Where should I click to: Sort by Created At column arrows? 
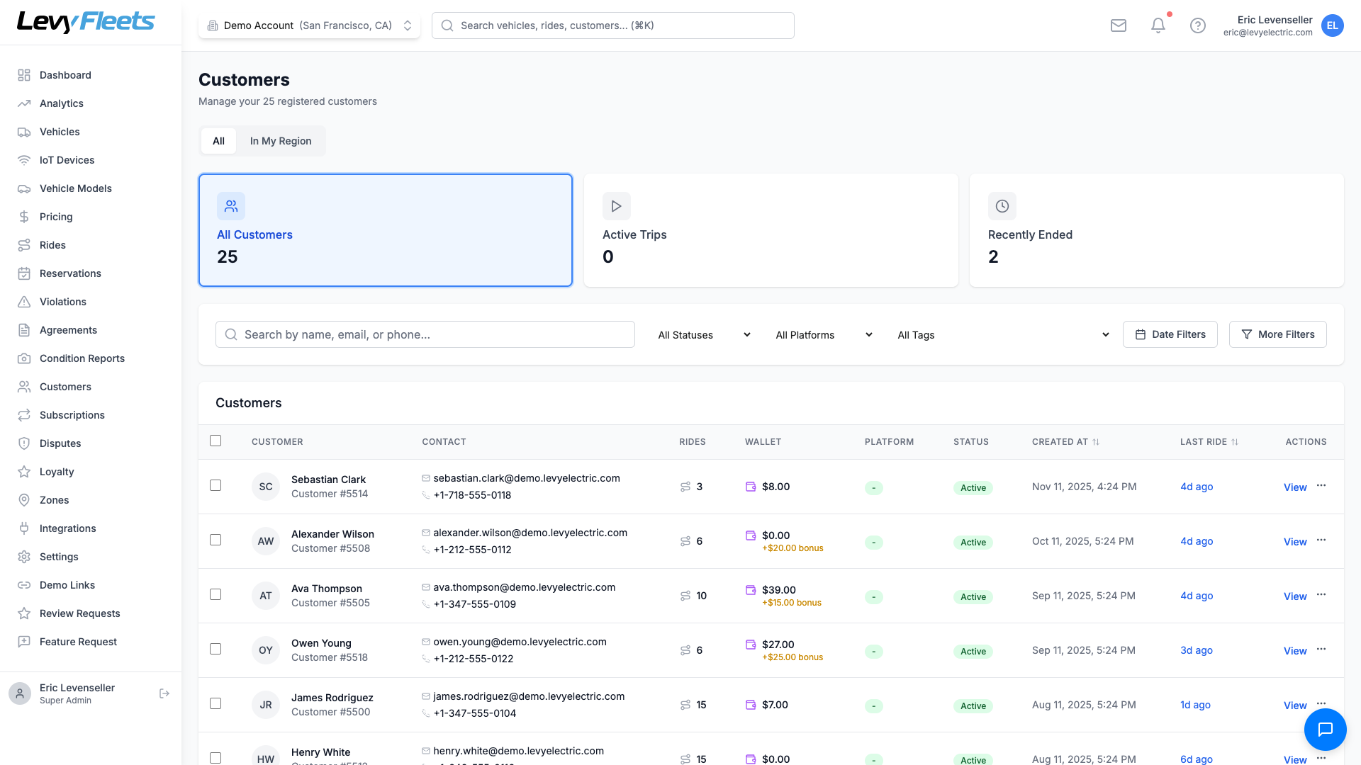point(1096,442)
